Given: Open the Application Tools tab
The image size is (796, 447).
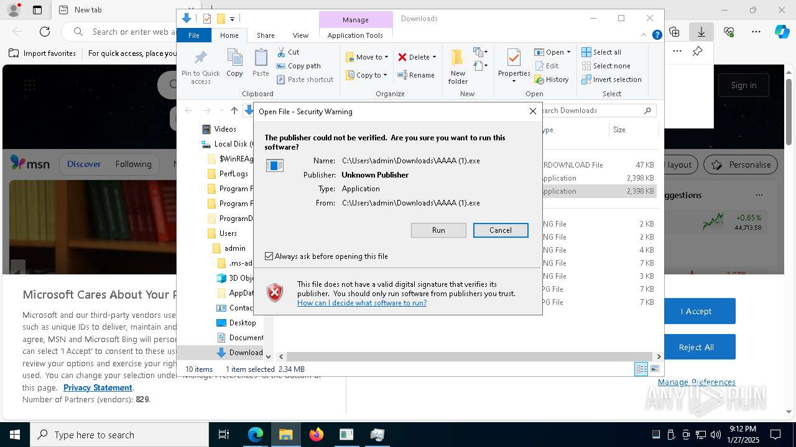Looking at the screenshot, I should pyautogui.click(x=355, y=35).
